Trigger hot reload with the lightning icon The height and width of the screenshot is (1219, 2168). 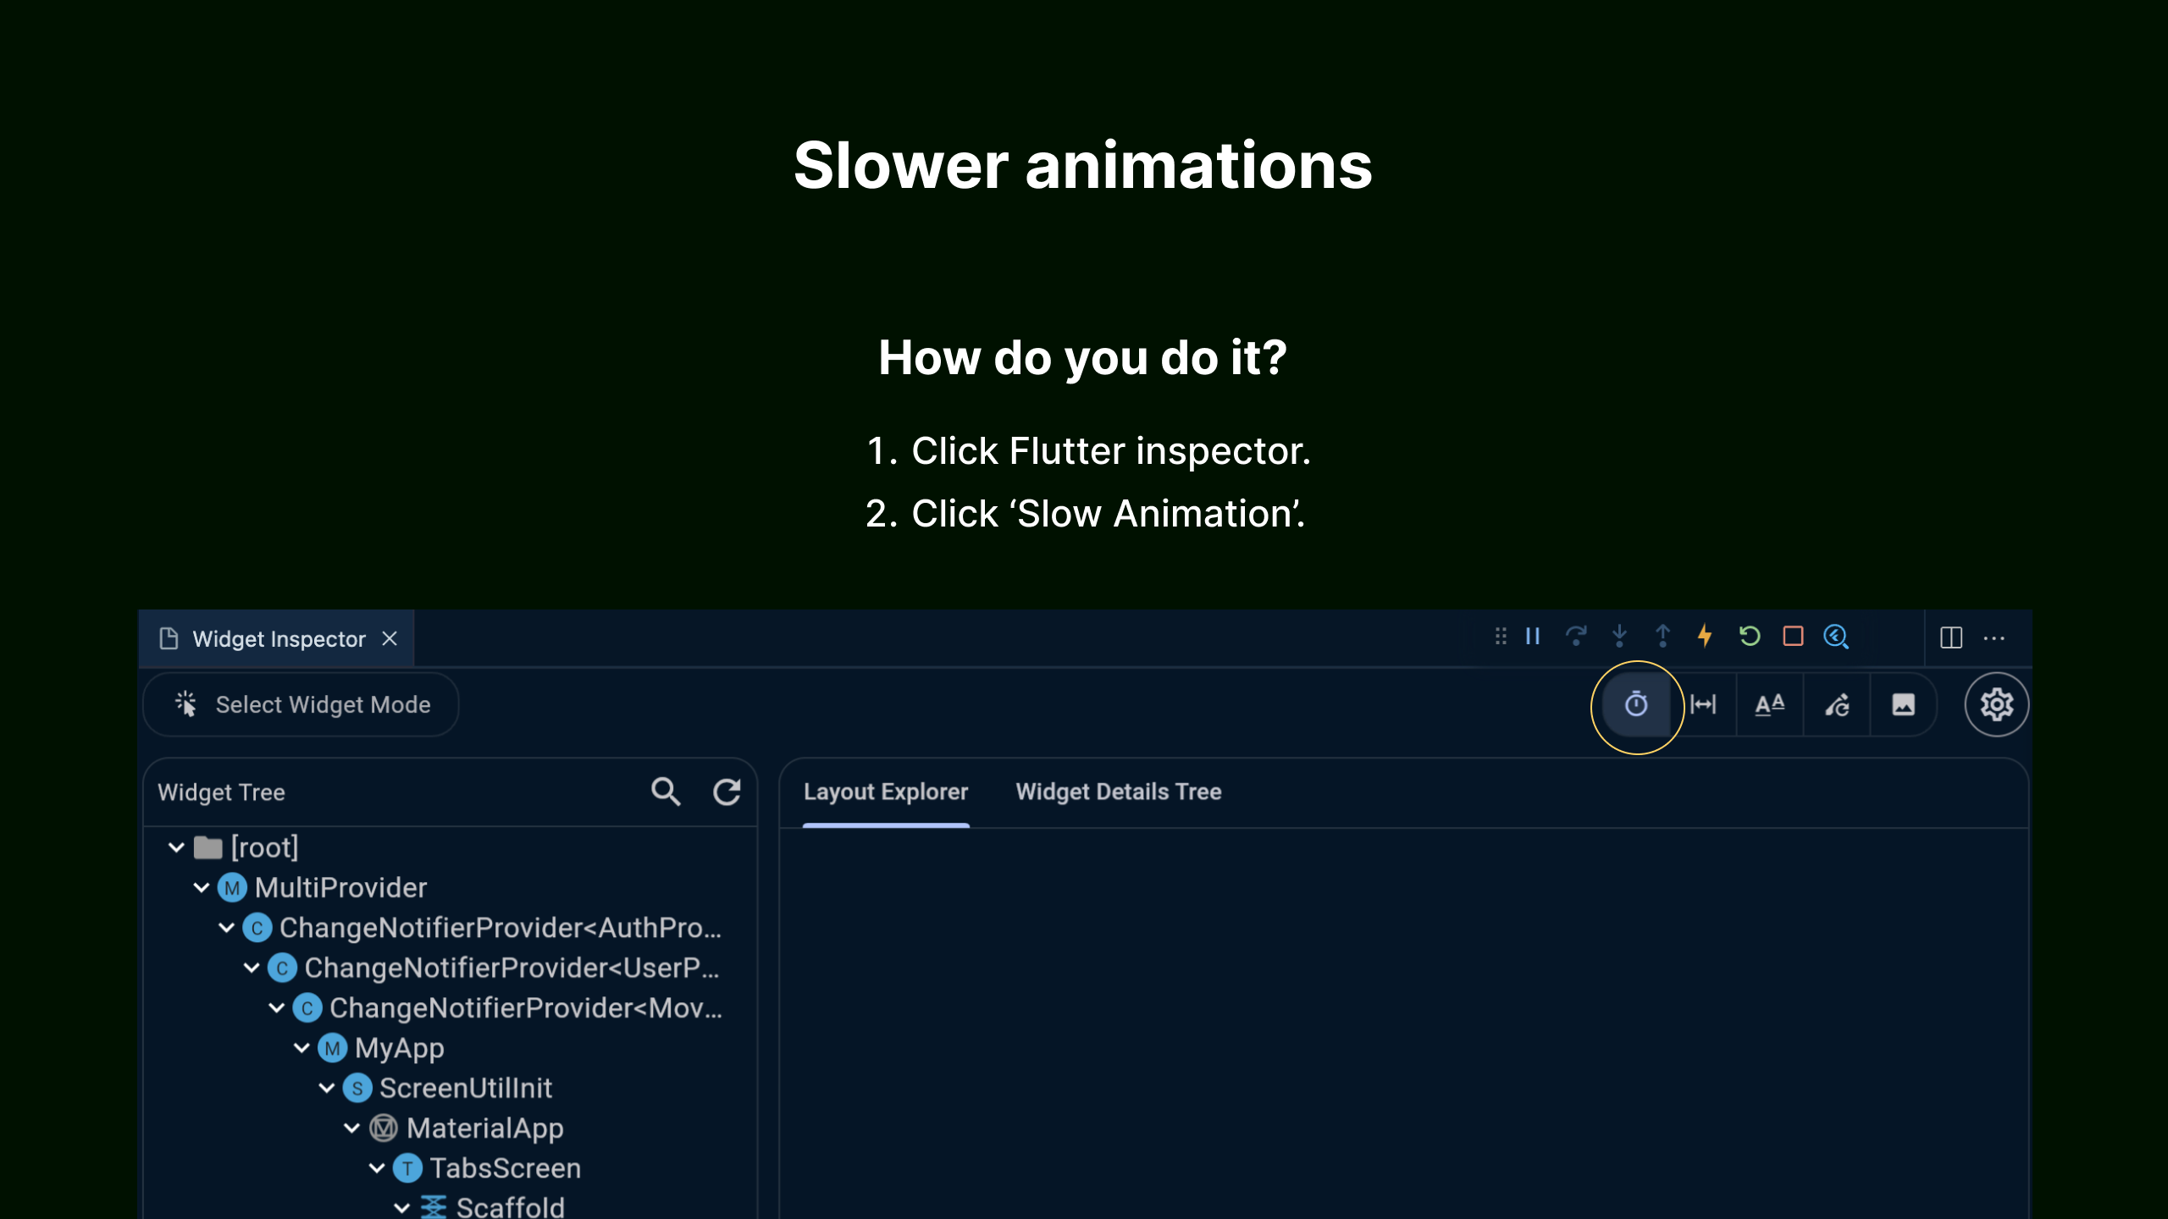click(x=1705, y=637)
